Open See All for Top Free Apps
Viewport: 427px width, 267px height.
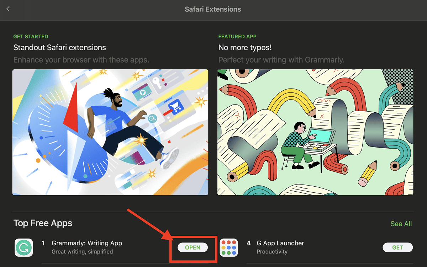click(x=401, y=224)
